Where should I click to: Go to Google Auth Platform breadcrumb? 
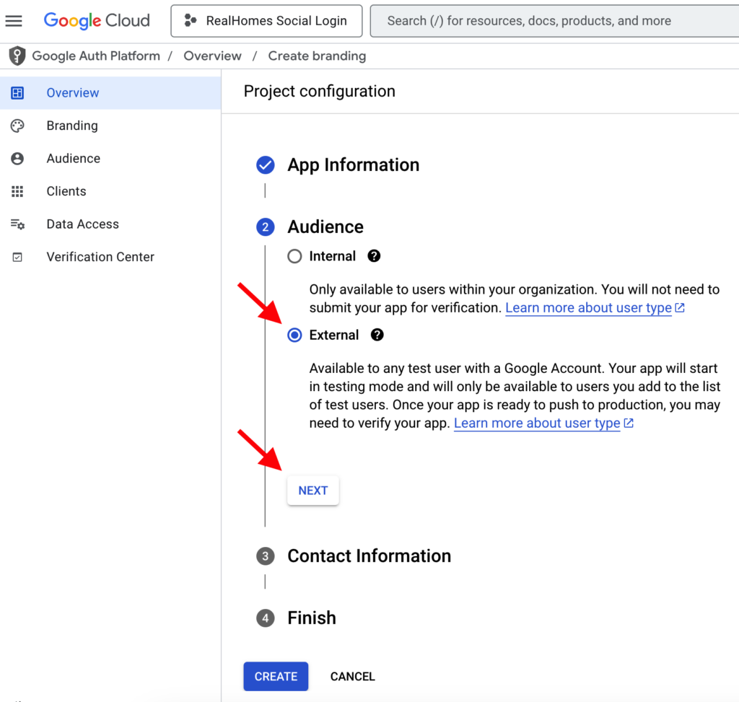96,56
